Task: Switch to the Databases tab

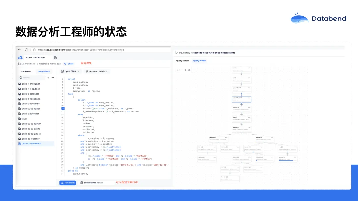Action: pos(26,71)
